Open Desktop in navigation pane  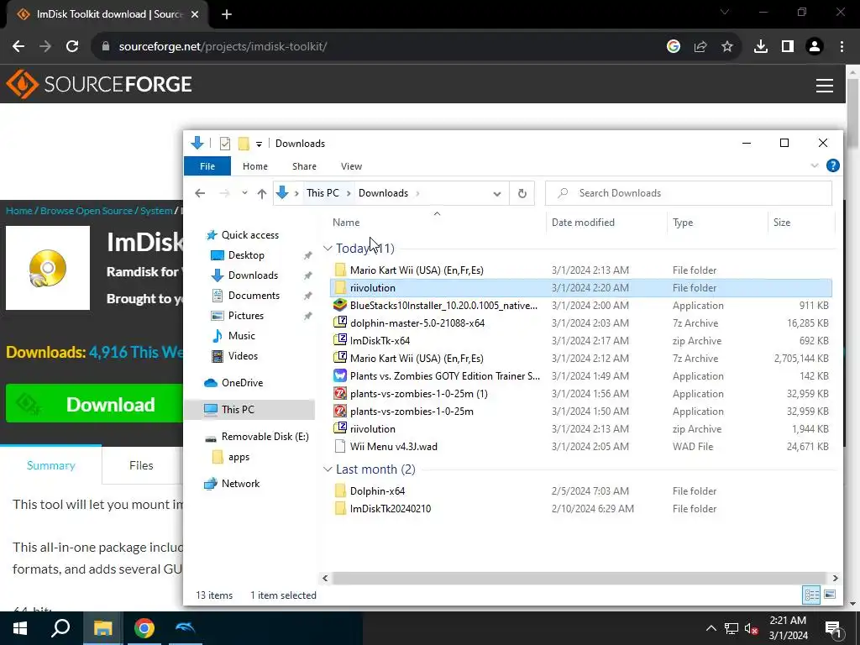point(246,255)
